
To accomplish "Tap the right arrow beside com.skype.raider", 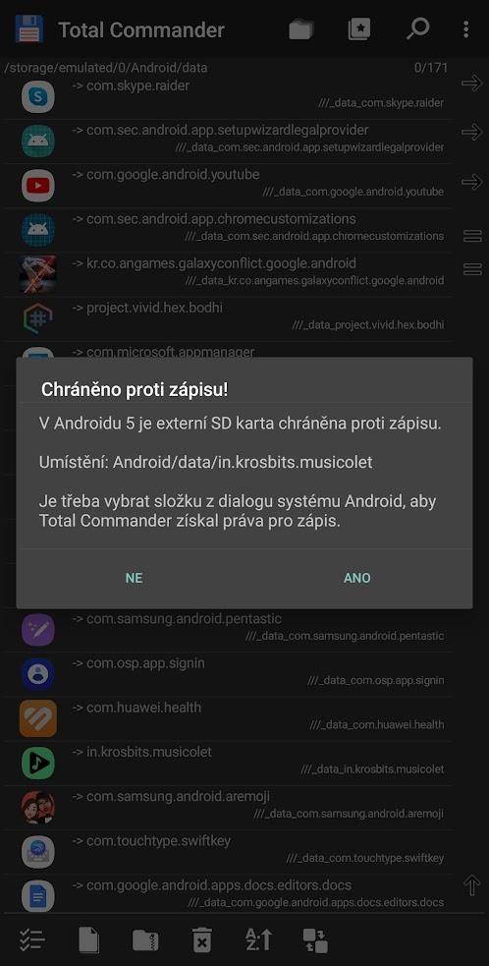I will click(x=471, y=84).
